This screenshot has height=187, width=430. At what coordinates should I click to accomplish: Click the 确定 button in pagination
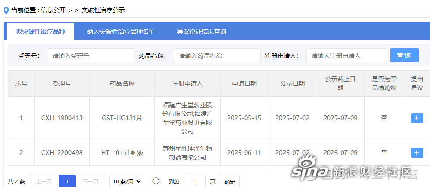click(x=230, y=182)
